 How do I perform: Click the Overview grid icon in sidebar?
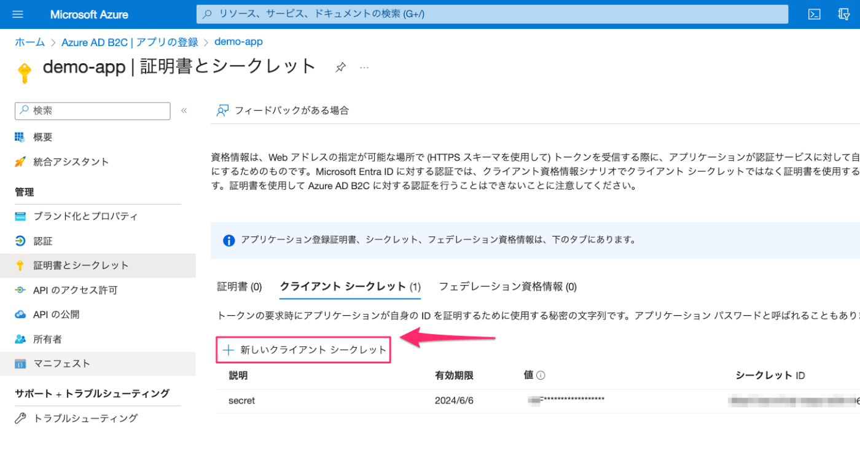[20, 137]
